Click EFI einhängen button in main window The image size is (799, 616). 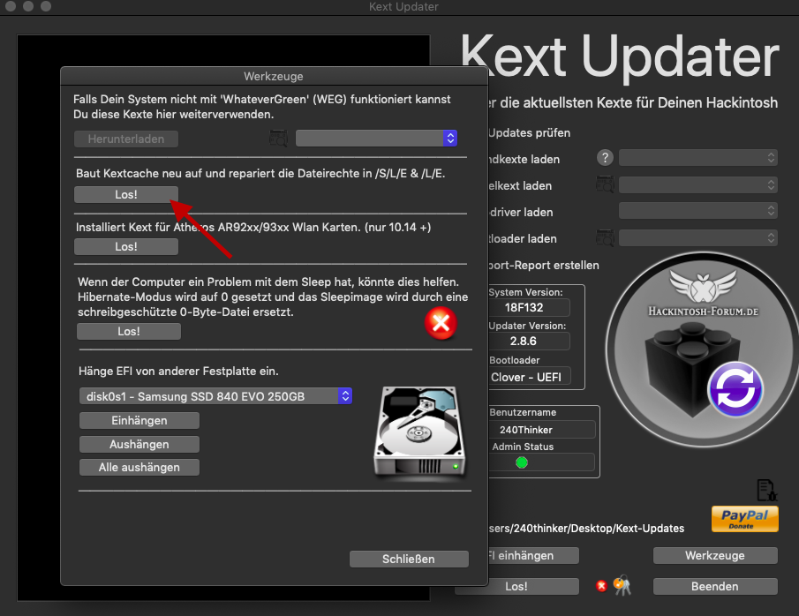point(533,555)
